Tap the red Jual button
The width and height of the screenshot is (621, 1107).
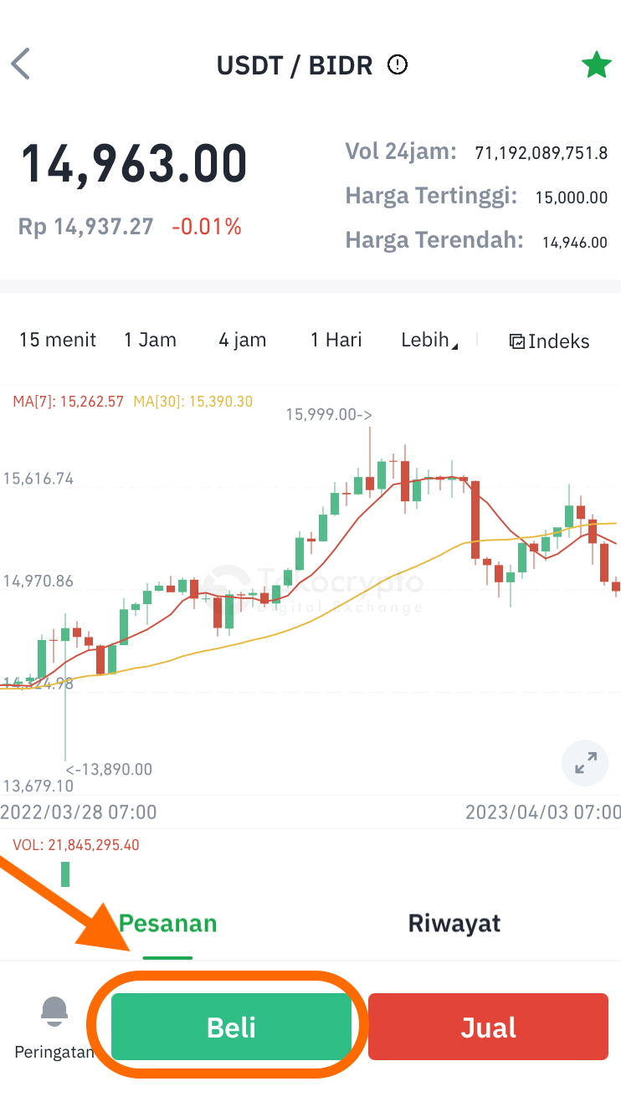point(488,1028)
